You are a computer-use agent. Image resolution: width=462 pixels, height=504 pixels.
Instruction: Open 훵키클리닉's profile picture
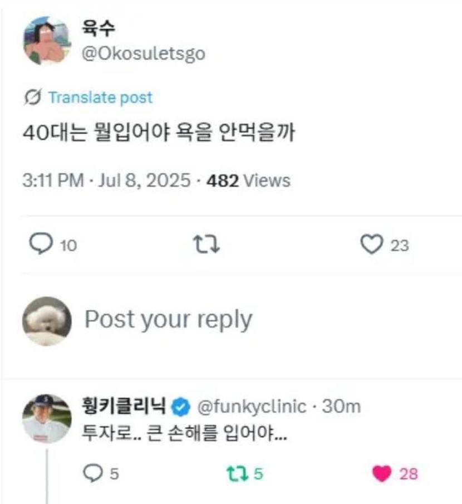pos(46,418)
